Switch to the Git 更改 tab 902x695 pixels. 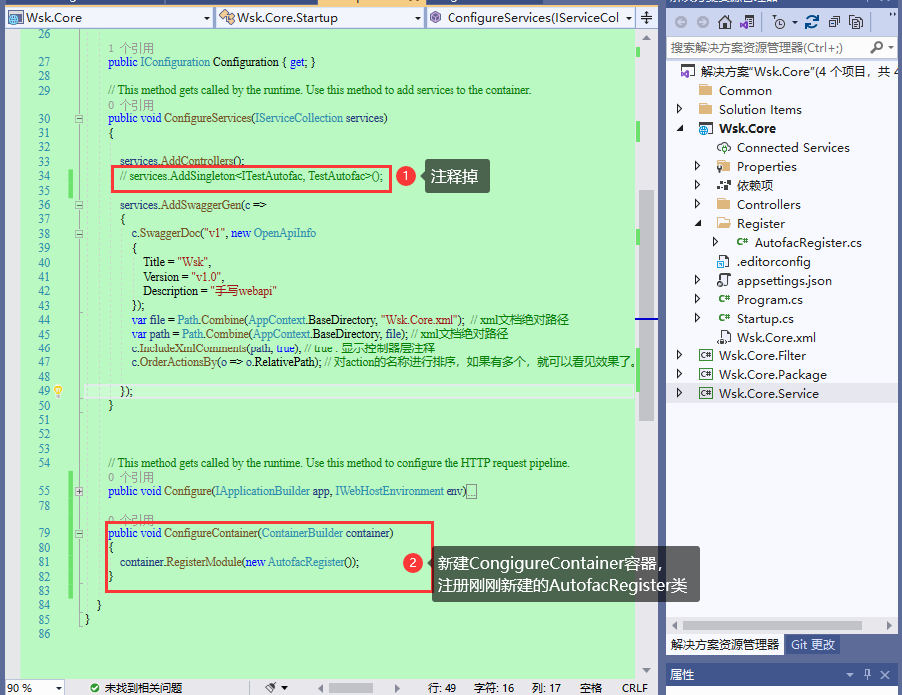tap(813, 644)
